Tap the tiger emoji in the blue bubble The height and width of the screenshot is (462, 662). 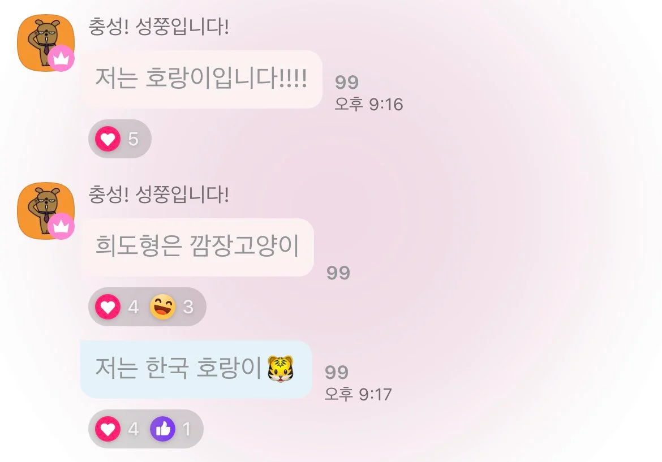pos(281,369)
